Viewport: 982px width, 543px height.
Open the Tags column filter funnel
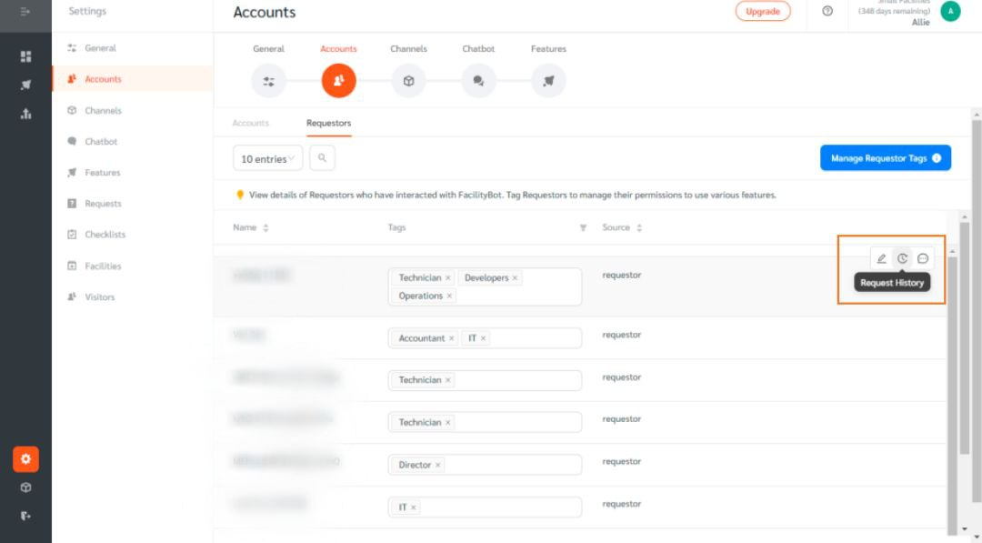point(584,227)
